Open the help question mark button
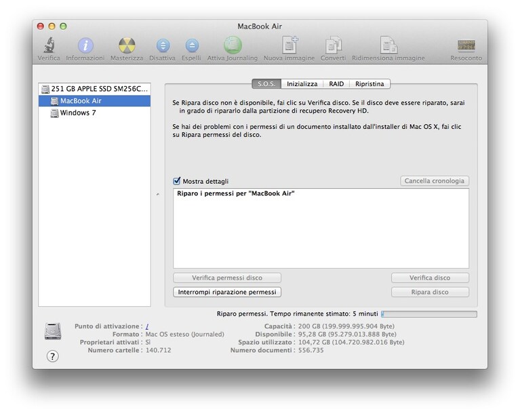 (52, 356)
